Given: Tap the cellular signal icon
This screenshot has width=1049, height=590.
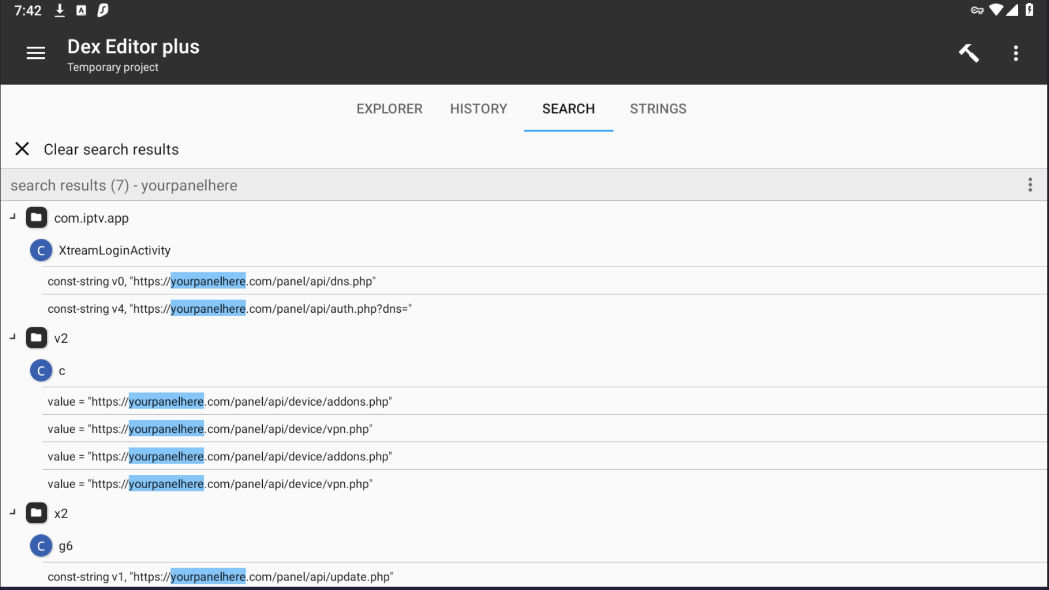Looking at the screenshot, I should click(x=1012, y=10).
